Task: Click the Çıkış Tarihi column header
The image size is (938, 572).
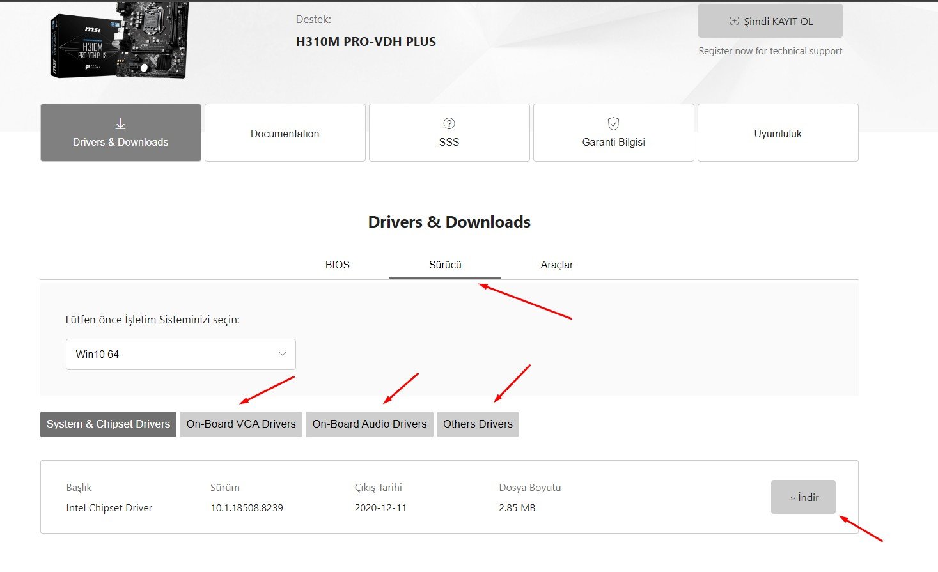Action: pyautogui.click(x=379, y=488)
